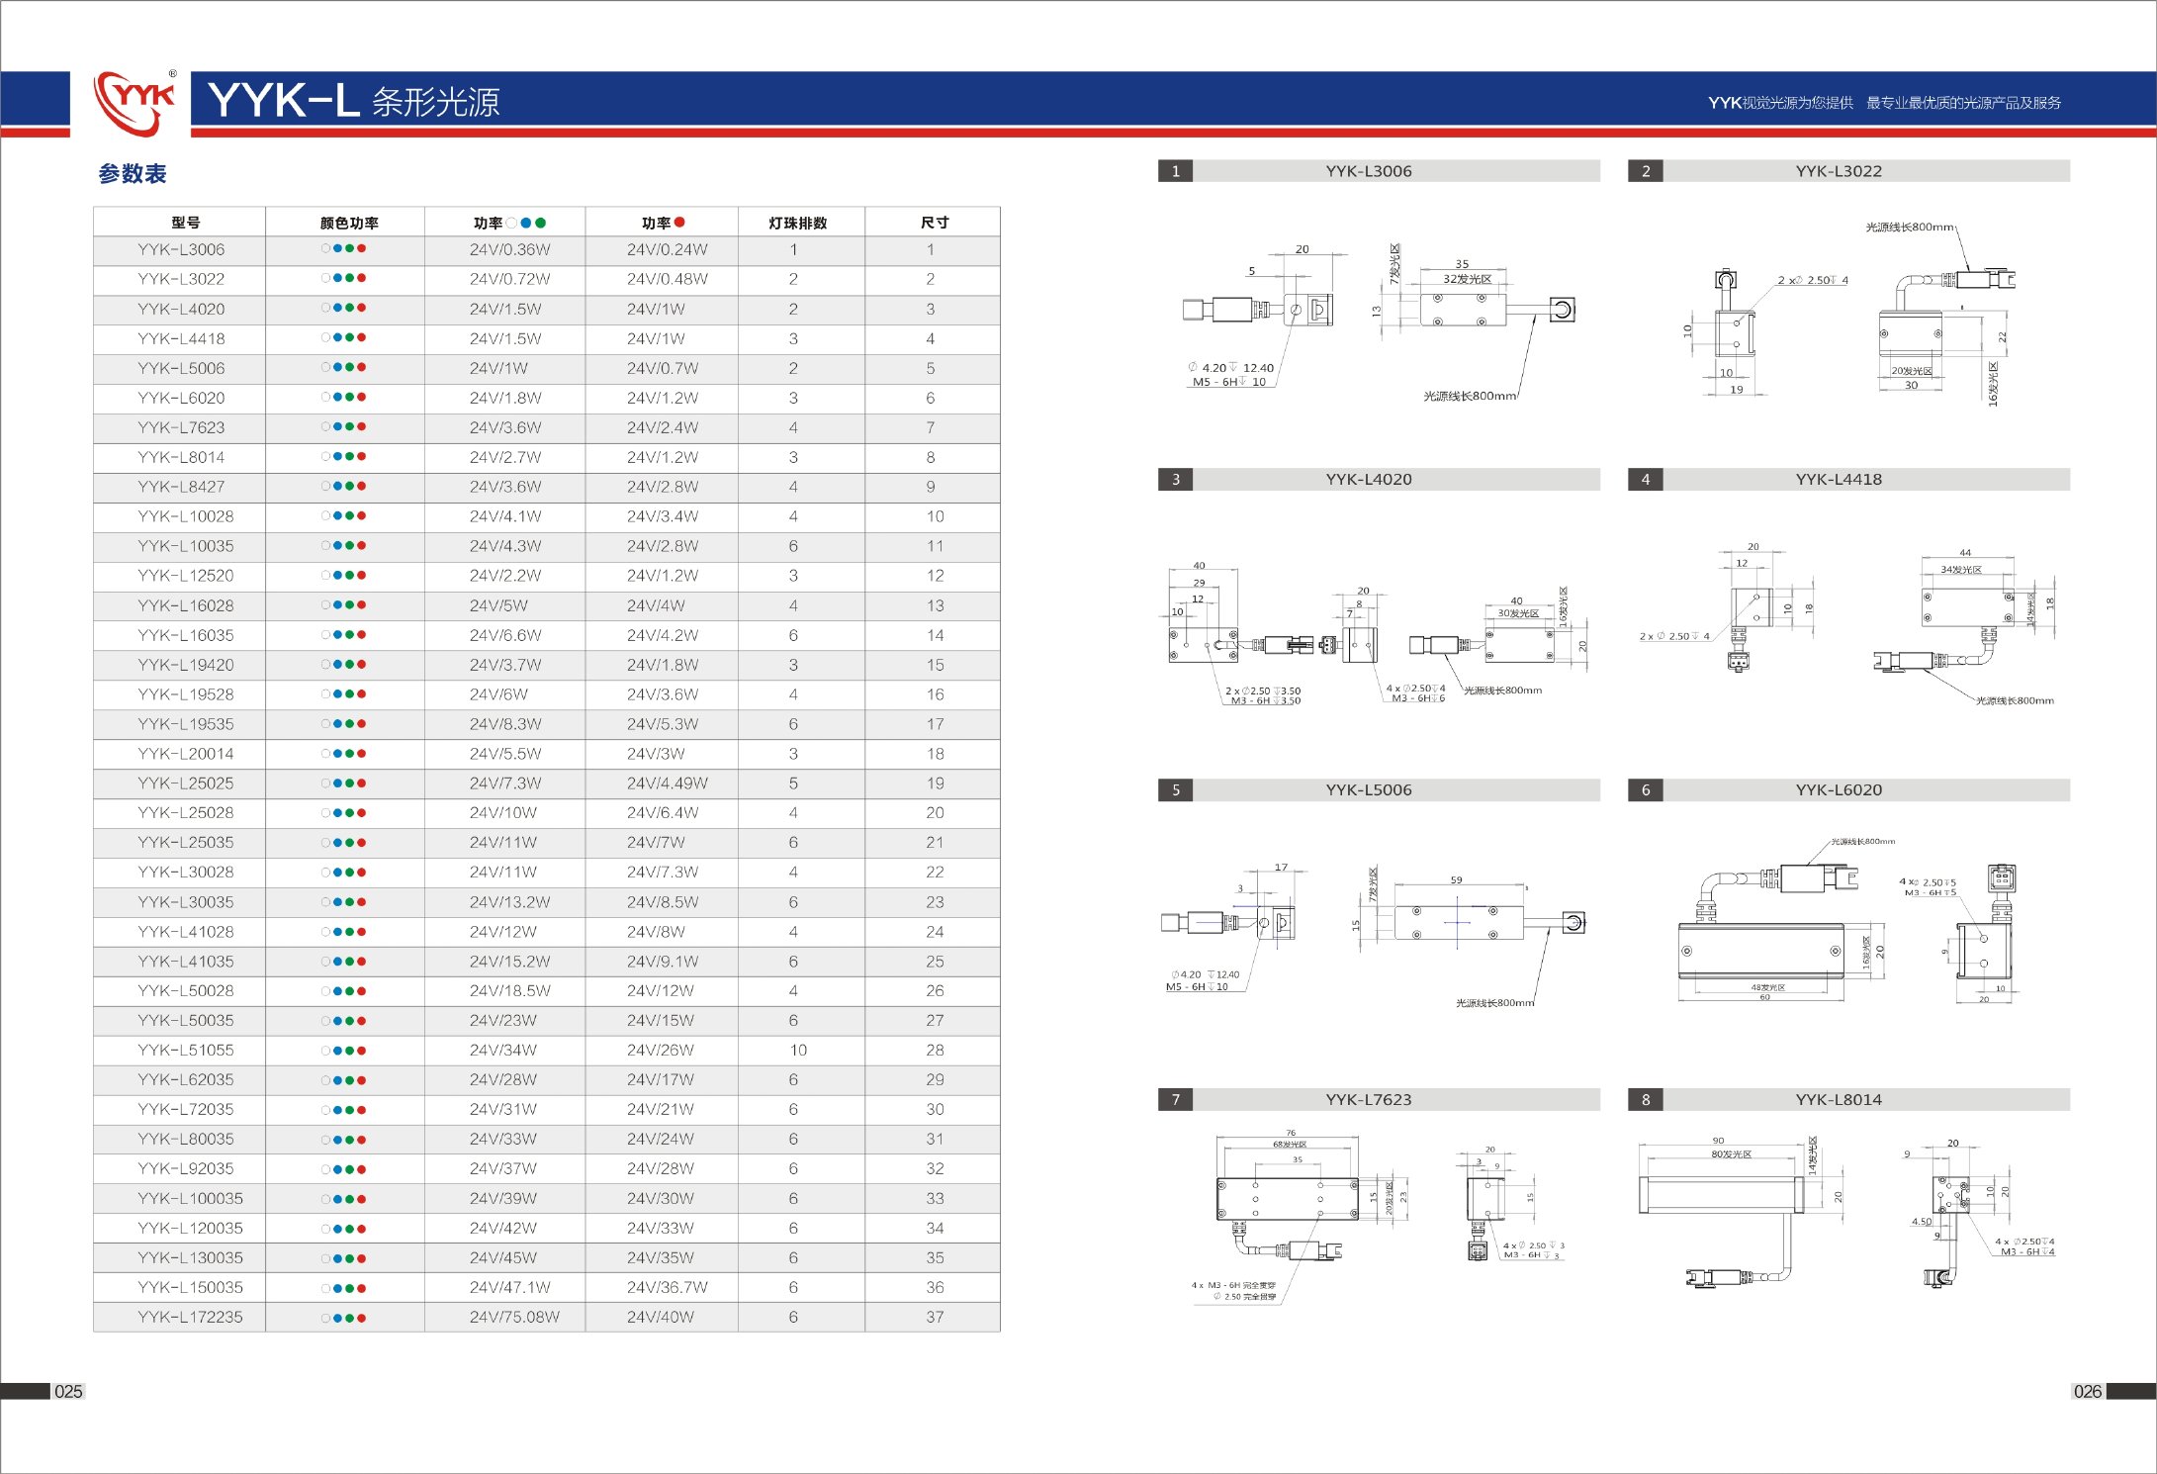Click color dots in the YYK-L6020 row

344,398
